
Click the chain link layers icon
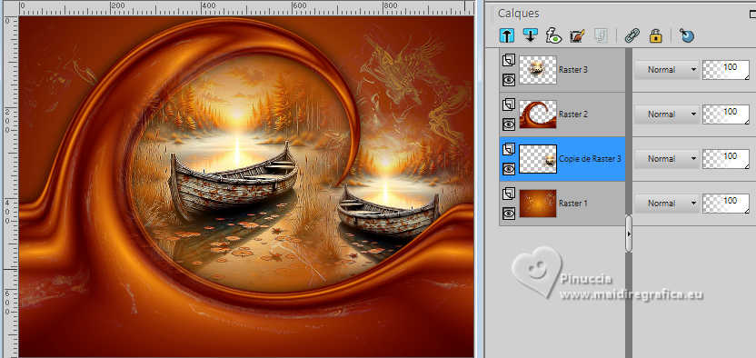(x=632, y=35)
